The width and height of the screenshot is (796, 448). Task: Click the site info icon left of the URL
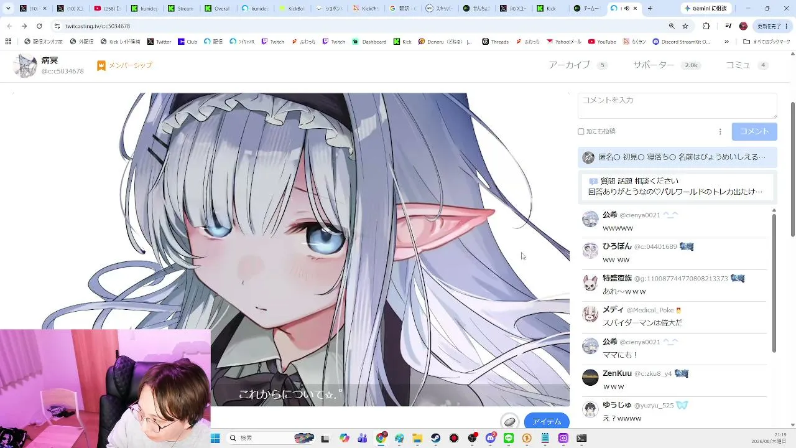pos(57,26)
